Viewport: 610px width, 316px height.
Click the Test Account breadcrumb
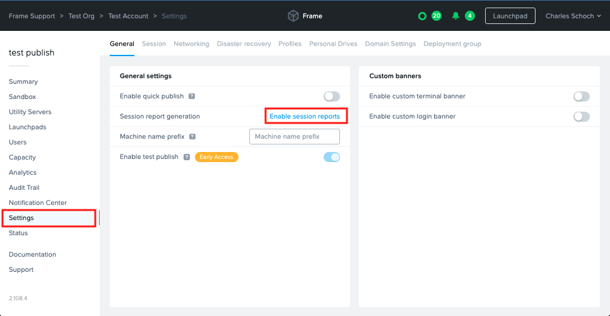(x=128, y=16)
